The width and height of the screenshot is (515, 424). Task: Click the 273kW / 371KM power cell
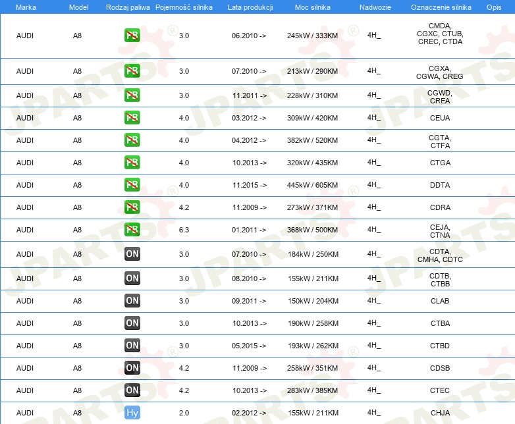tap(312, 207)
